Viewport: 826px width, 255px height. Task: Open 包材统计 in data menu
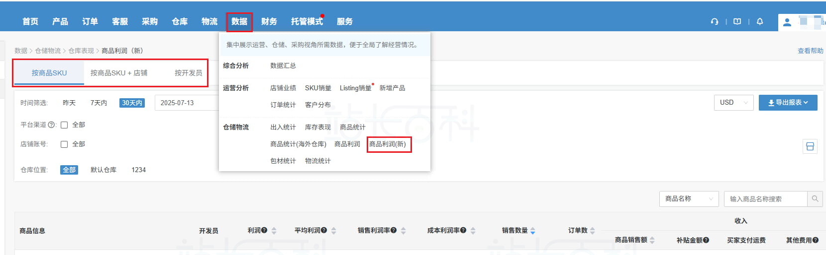(283, 161)
